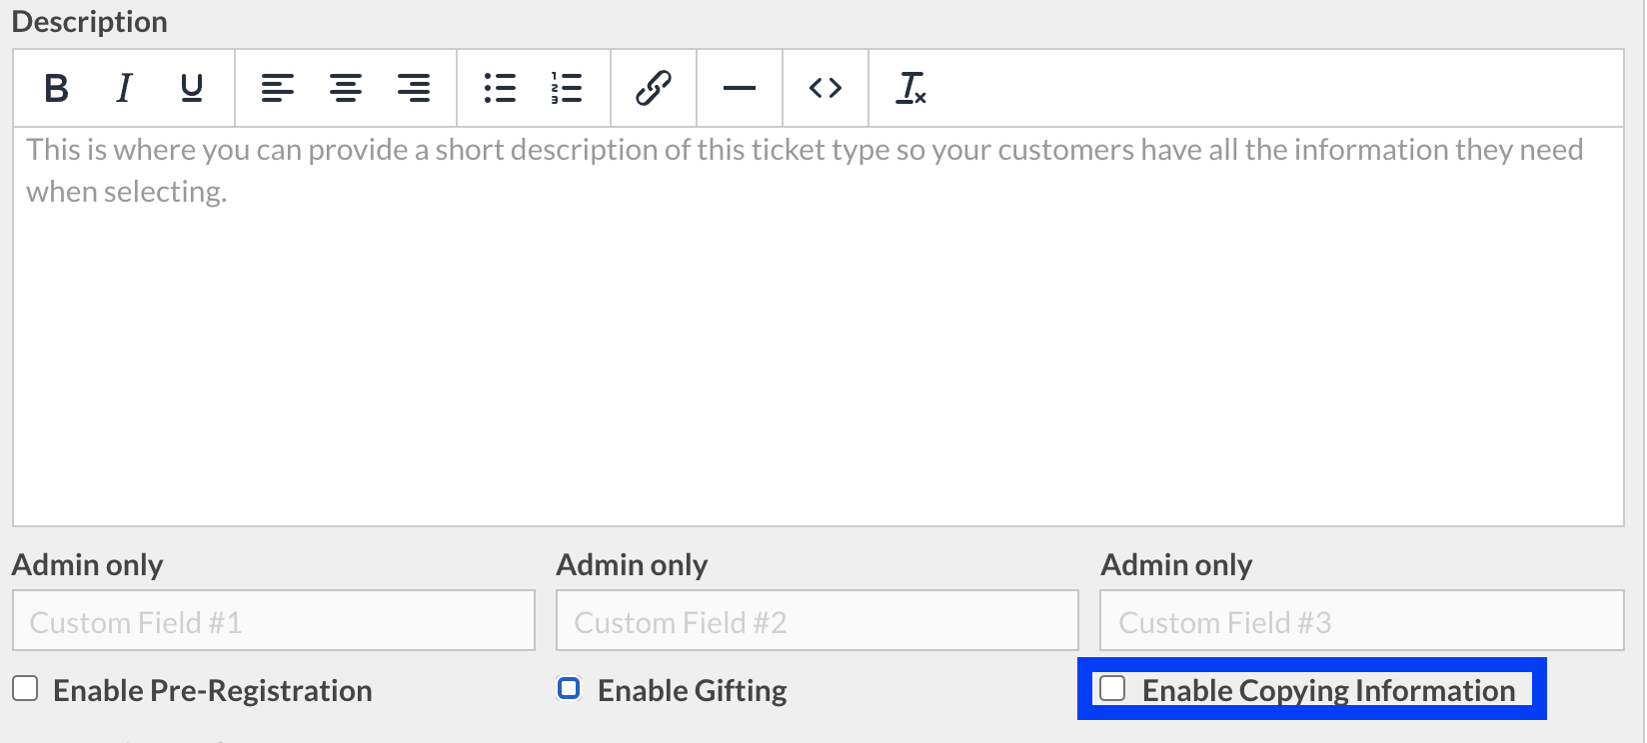Click the Description label
Image resolution: width=1647 pixels, height=743 pixels.
click(90, 22)
